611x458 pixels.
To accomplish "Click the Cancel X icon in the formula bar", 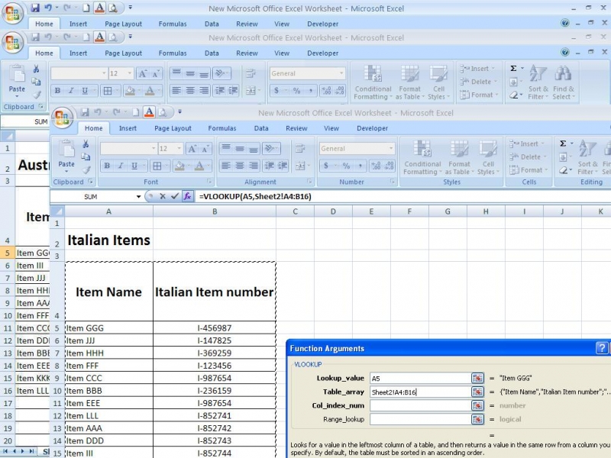I will pyautogui.click(x=162, y=196).
